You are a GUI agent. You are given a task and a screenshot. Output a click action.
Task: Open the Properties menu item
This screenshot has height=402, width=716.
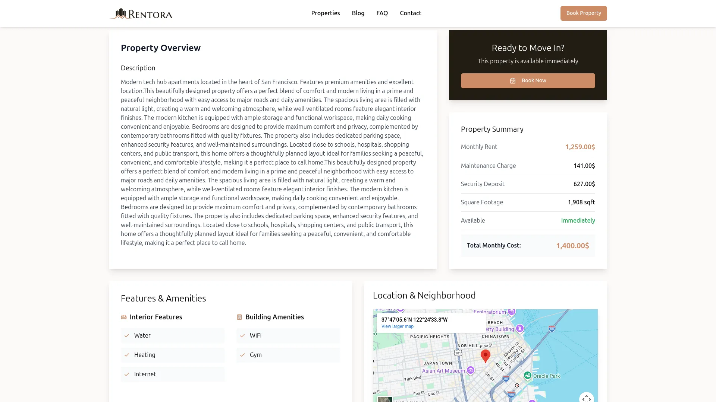click(x=325, y=13)
